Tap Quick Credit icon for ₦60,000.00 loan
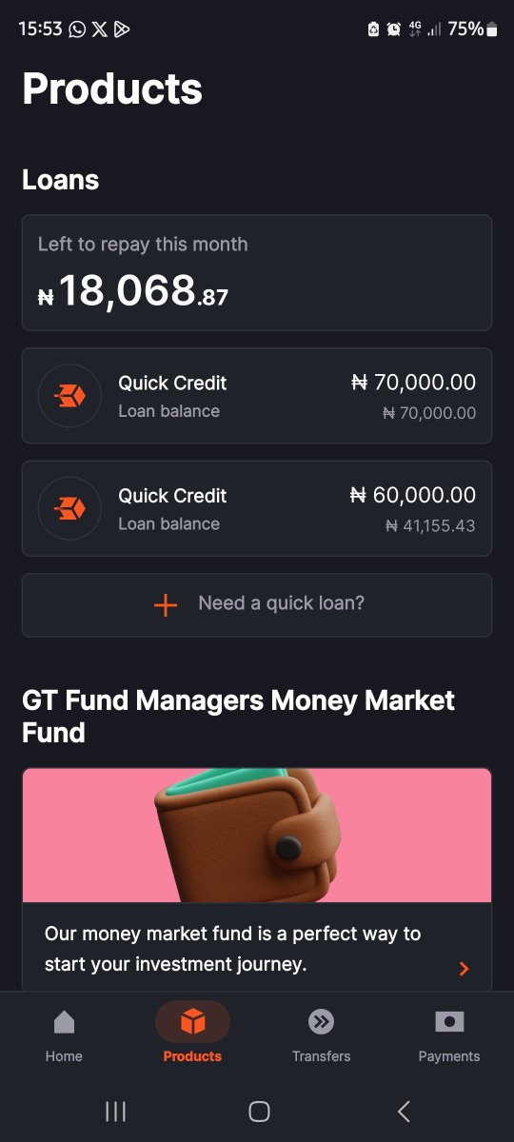Image resolution: width=514 pixels, height=1142 pixels. pyautogui.click(x=69, y=509)
